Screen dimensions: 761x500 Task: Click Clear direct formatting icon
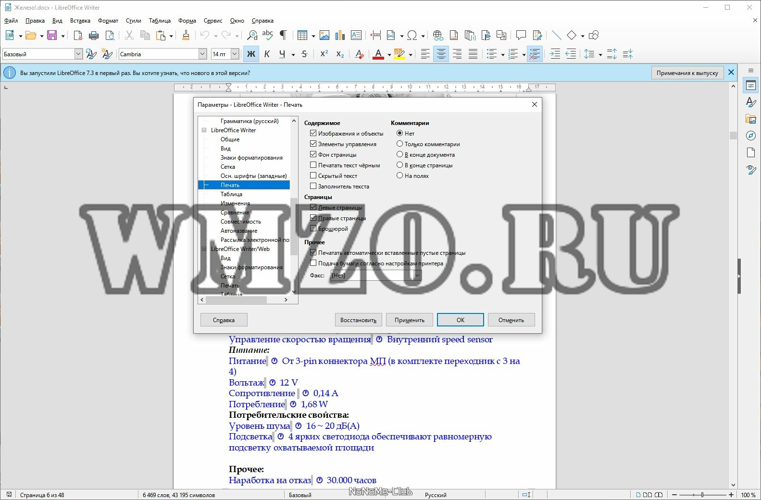click(x=359, y=54)
